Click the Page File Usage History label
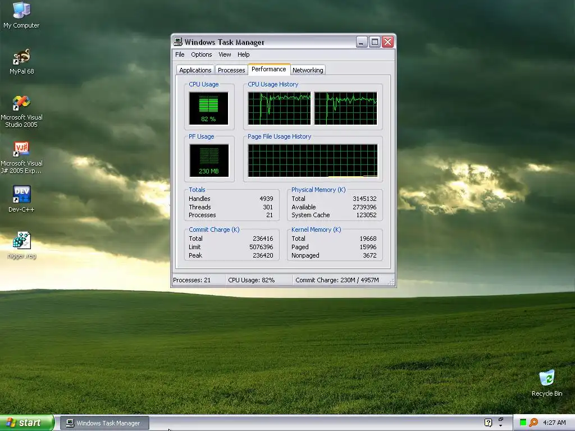Viewport: 575px width, 431px height. pos(280,136)
